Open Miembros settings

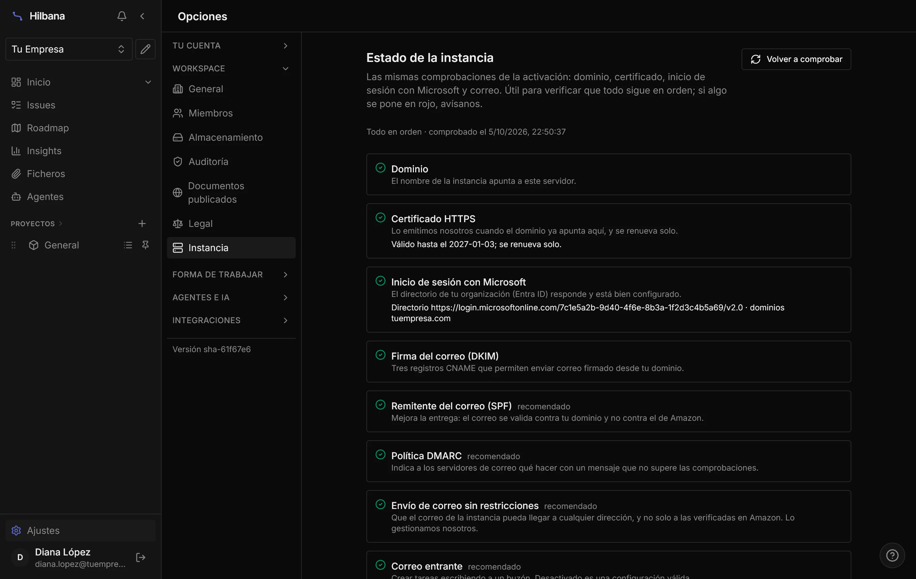[x=231, y=113]
